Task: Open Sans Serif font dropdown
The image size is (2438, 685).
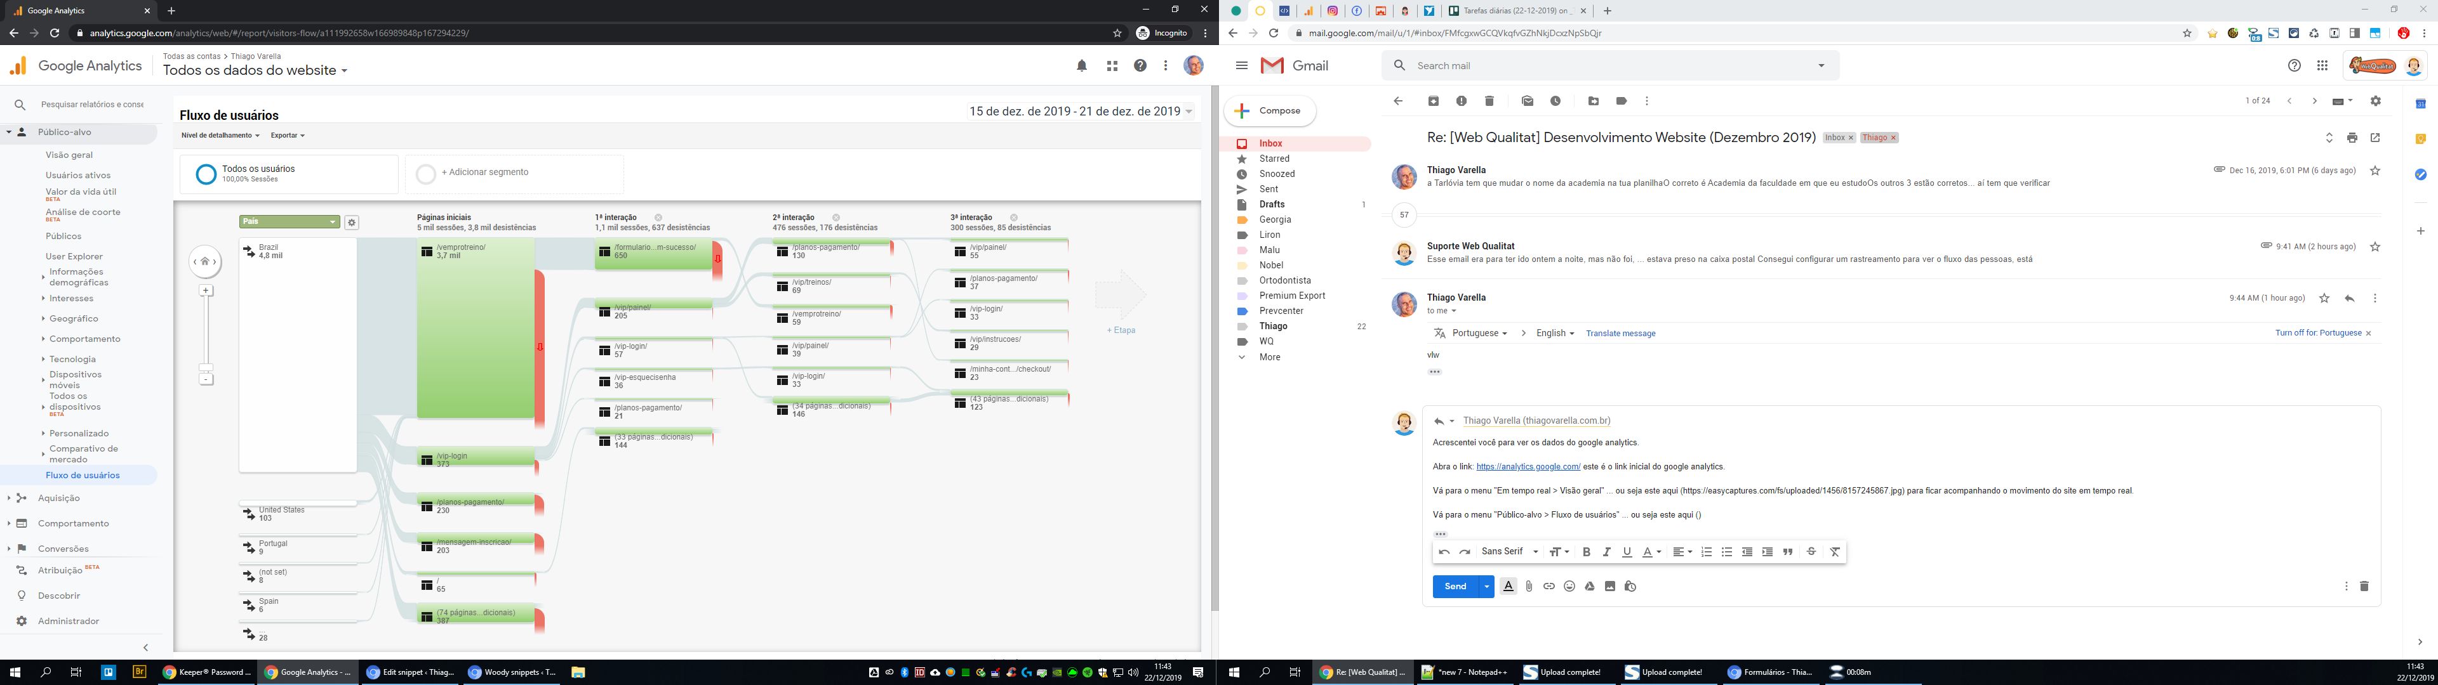Action: coord(1510,552)
